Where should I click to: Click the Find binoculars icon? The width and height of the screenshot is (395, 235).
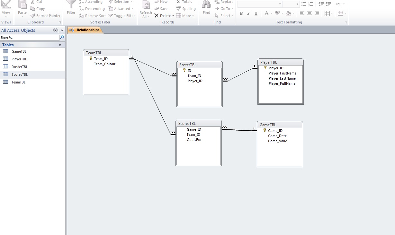[x=206, y=4]
